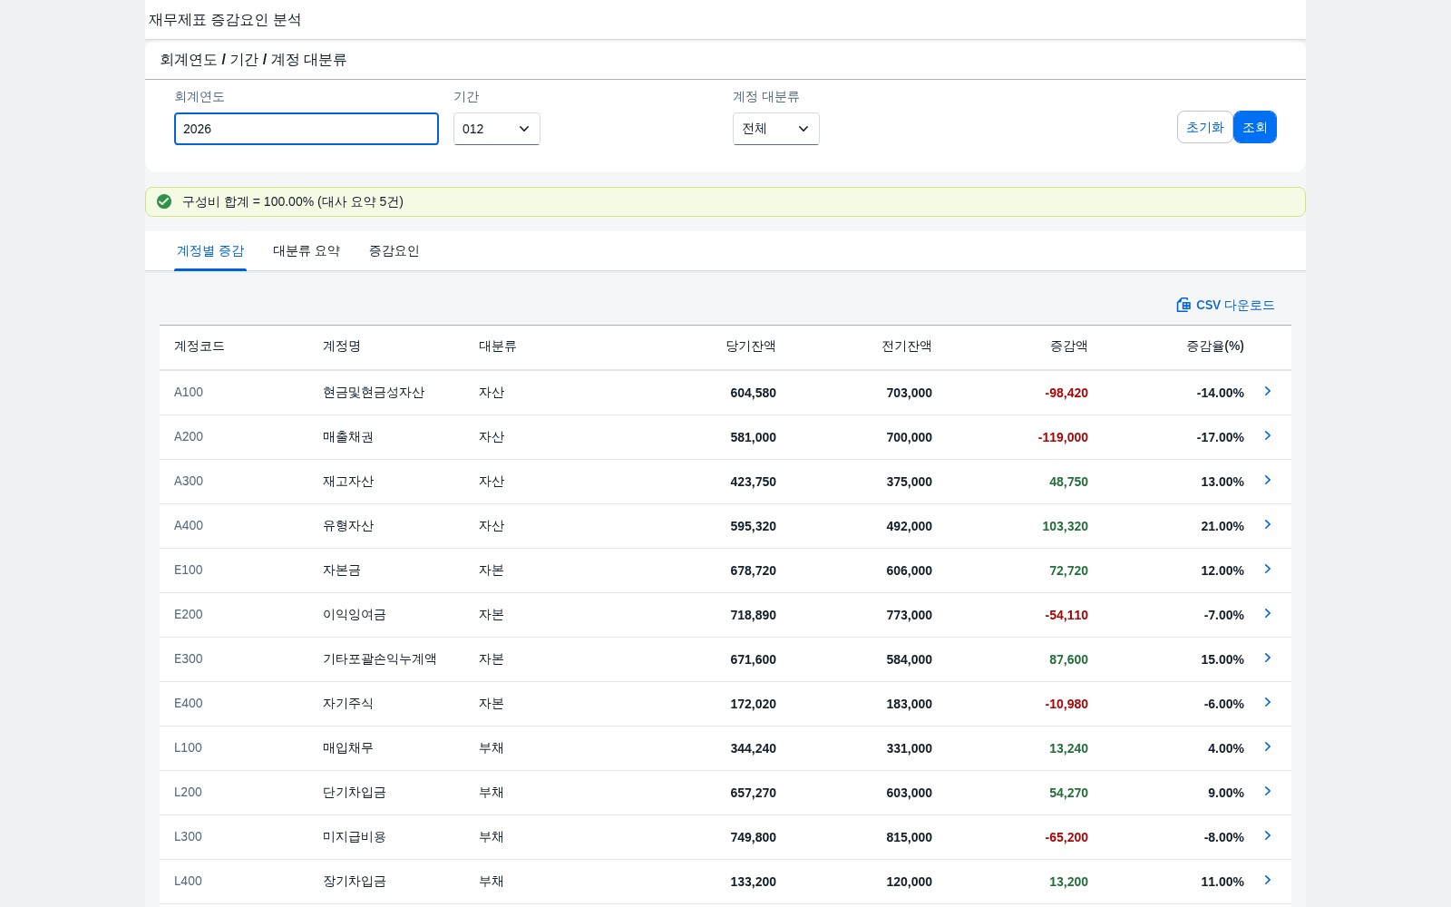1451x907 pixels.
Task: Open details arrow for L100 매입채무 row
Action: pyautogui.click(x=1268, y=746)
